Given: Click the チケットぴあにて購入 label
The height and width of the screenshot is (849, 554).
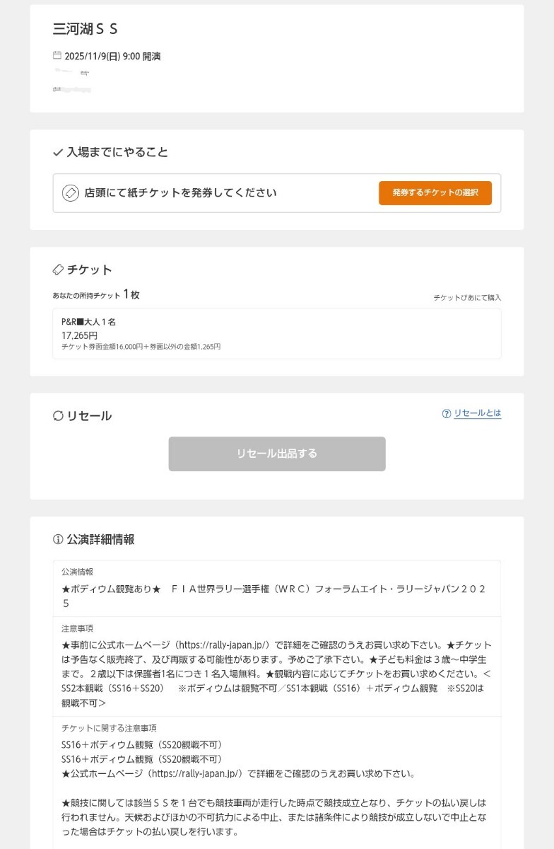Looking at the screenshot, I should pyautogui.click(x=467, y=298).
